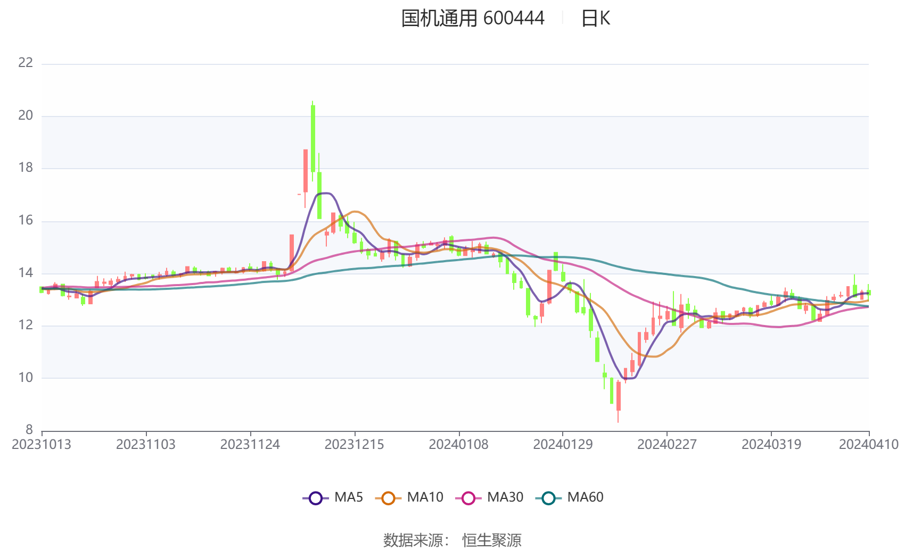The image size is (905, 550).
Task: Click the x-axis date 20231215
Action: pos(355,445)
